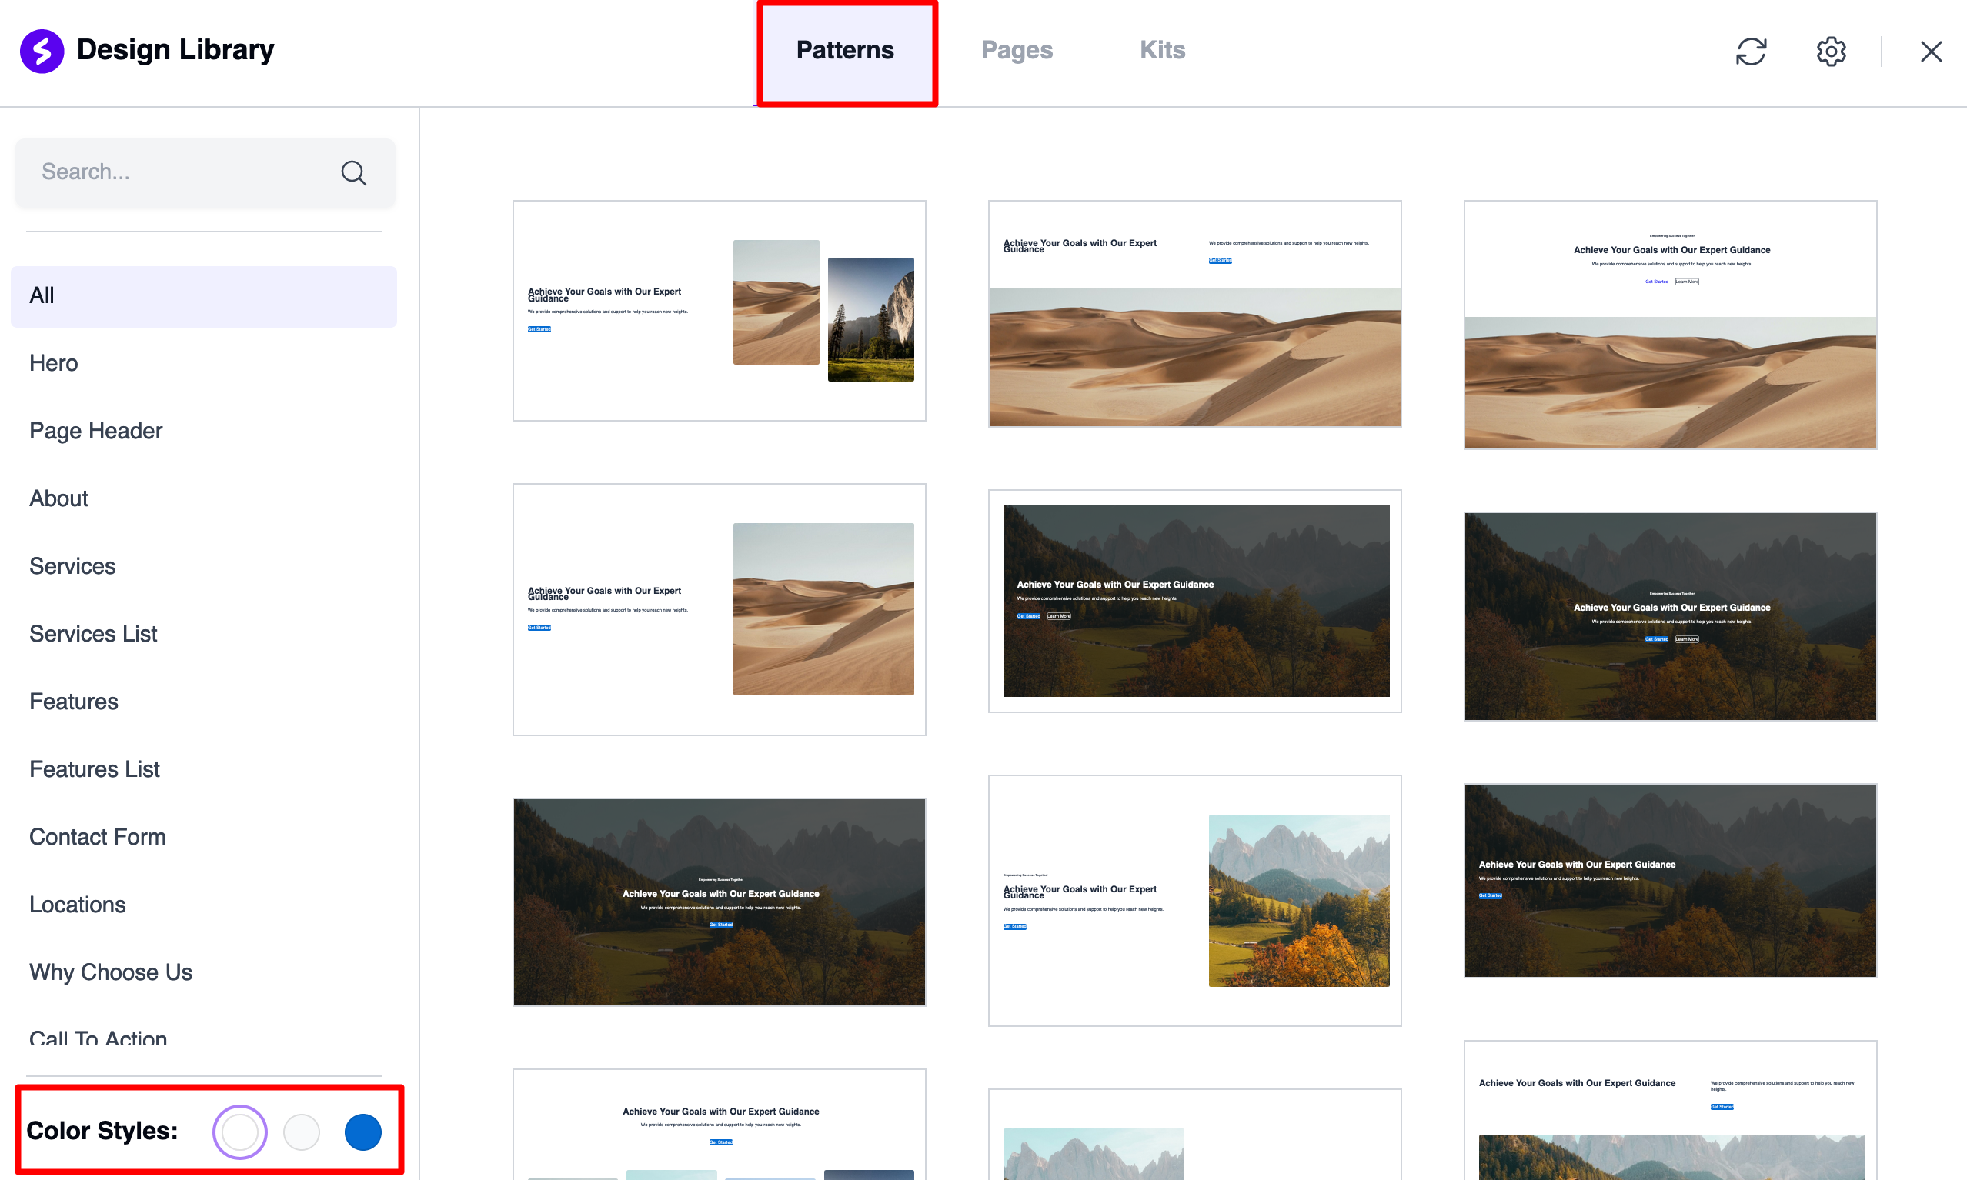Select the light gray color style
The height and width of the screenshot is (1180, 1967).
click(302, 1131)
